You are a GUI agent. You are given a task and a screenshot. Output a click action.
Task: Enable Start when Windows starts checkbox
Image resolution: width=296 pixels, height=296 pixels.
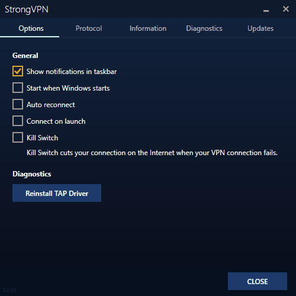pos(18,88)
